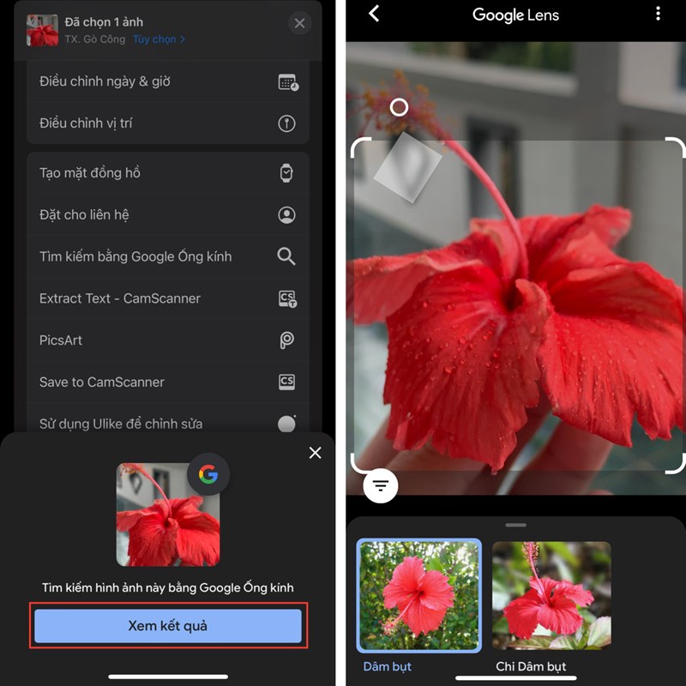Tap the location pin icon for Điều chỉnh vị trí
This screenshot has height=686, width=686.
point(286,123)
